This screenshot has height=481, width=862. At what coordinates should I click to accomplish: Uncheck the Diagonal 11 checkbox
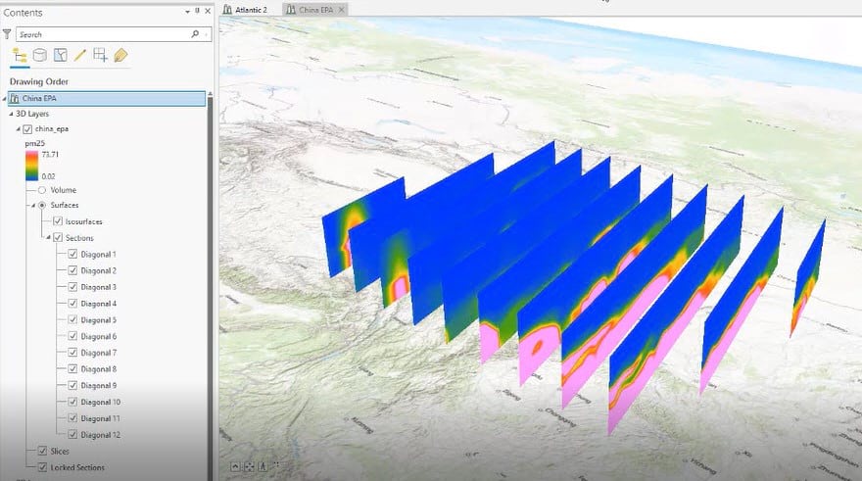tap(72, 418)
